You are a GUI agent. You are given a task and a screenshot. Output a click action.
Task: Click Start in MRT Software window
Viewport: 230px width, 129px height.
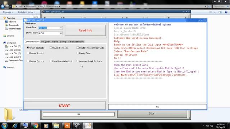click(152, 114)
